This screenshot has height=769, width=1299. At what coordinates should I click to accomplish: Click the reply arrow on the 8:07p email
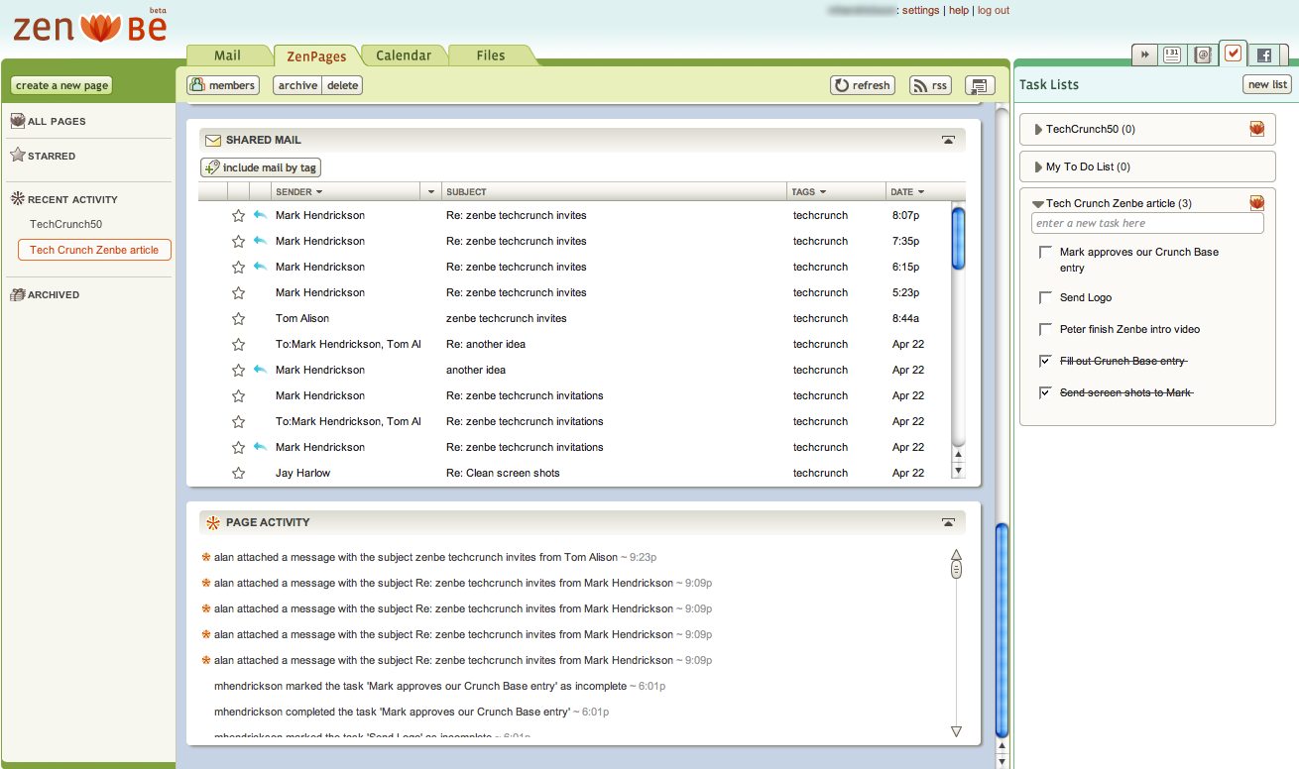pyautogui.click(x=260, y=215)
